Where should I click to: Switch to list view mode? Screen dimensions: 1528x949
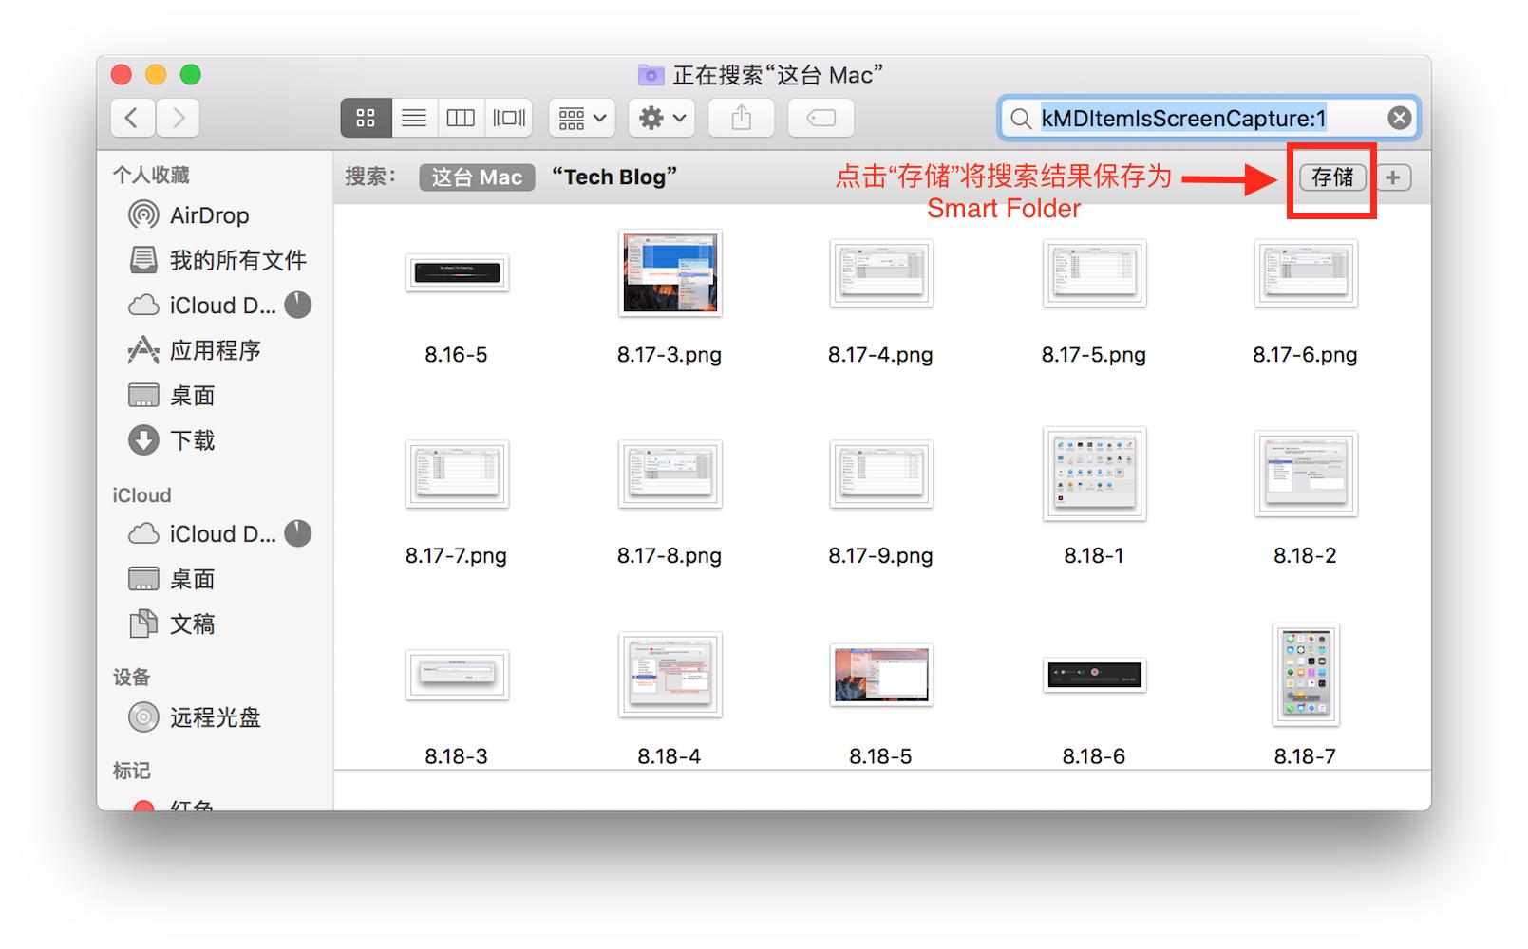pyautogui.click(x=413, y=118)
